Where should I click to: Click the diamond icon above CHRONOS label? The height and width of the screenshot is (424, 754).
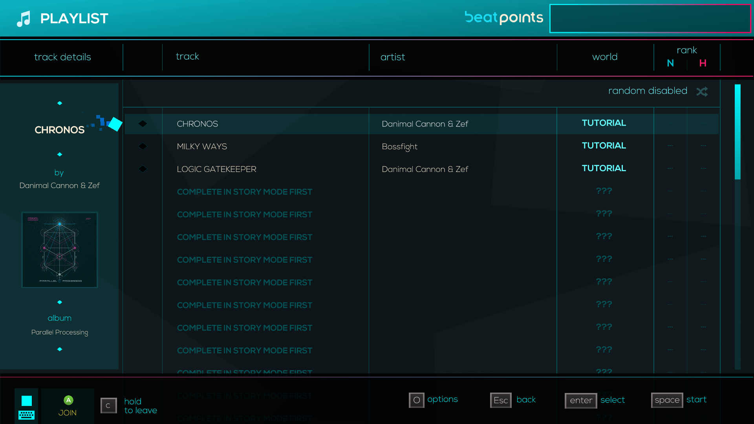coord(60,103)
